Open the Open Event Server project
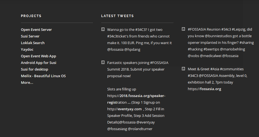259x137 pixels. pyautogui.click(x=36, y=30)
